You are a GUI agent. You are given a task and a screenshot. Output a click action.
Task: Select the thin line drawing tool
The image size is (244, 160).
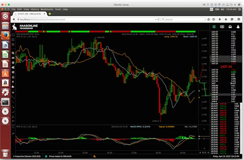click(13, 102)
